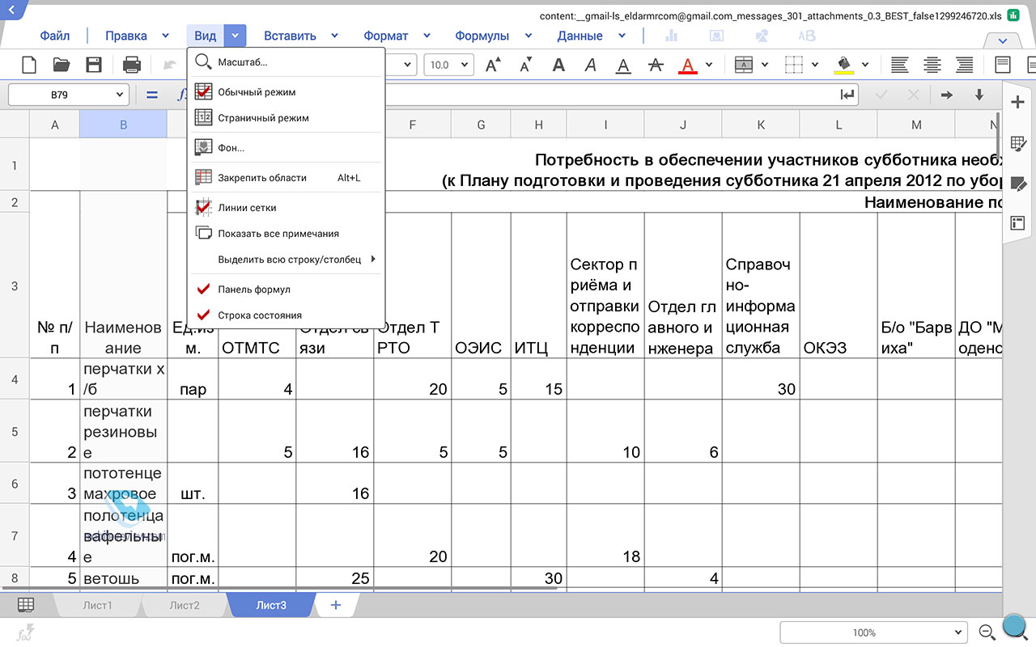
Task: Open Файл menu
Action: coord(55,36)
